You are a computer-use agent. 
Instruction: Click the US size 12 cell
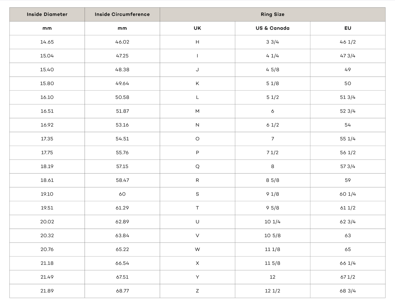(x=273, y=277)
